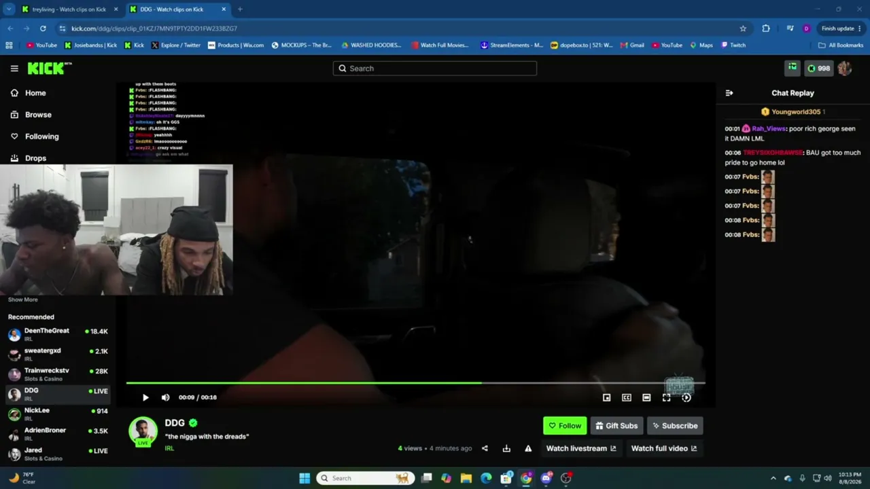This screenshot has height=489, width=870.
Task: Download the clip via the download icon
Action: point(506,448)
